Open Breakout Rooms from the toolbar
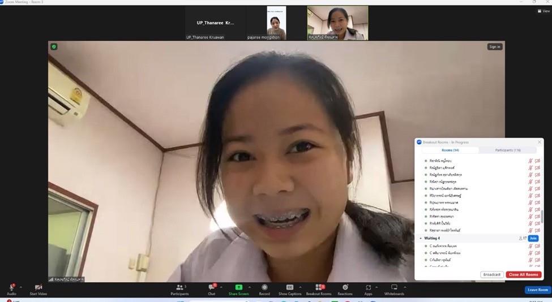Viewport: 552px width, 302px height. (x=319, y=290)
